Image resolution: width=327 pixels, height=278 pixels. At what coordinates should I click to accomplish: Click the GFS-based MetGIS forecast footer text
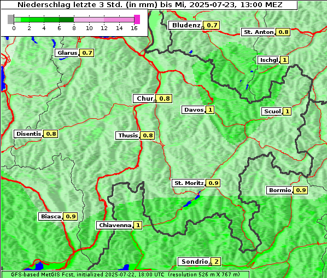[x=126, y=275]
